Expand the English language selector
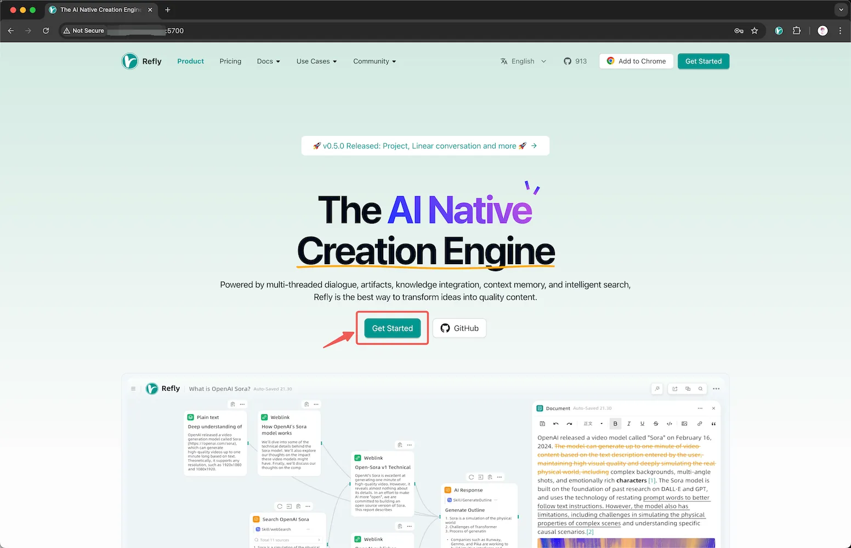Viewport: 851px width, 548px height. click(523, 61)
